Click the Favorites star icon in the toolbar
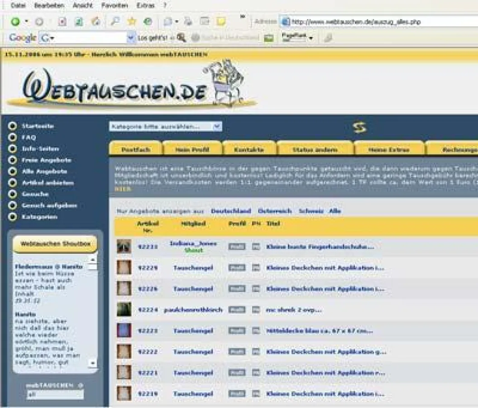Viewport: 478px width, 408px height. point(132,21)
